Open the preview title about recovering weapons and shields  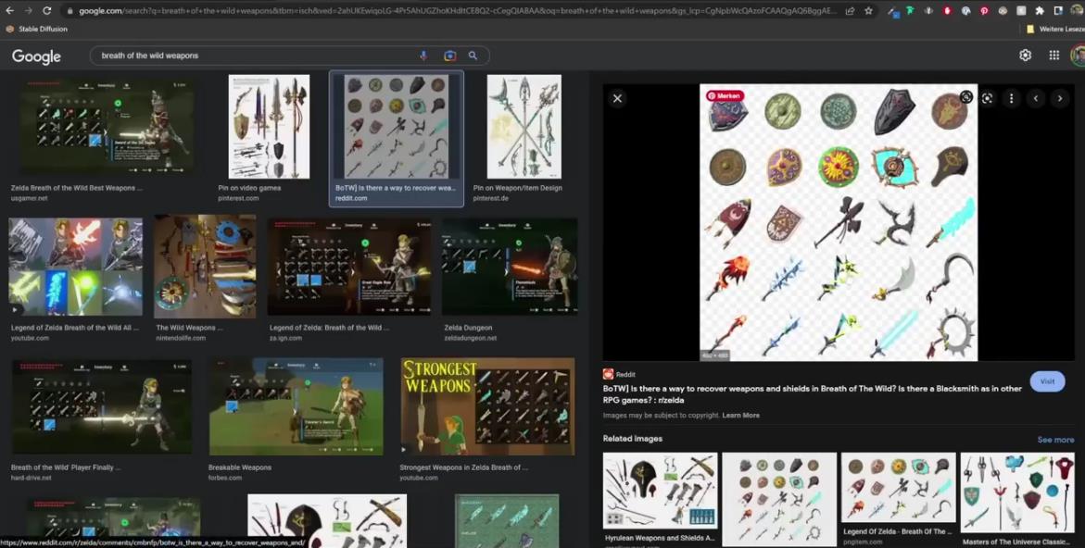click(812, 394)
